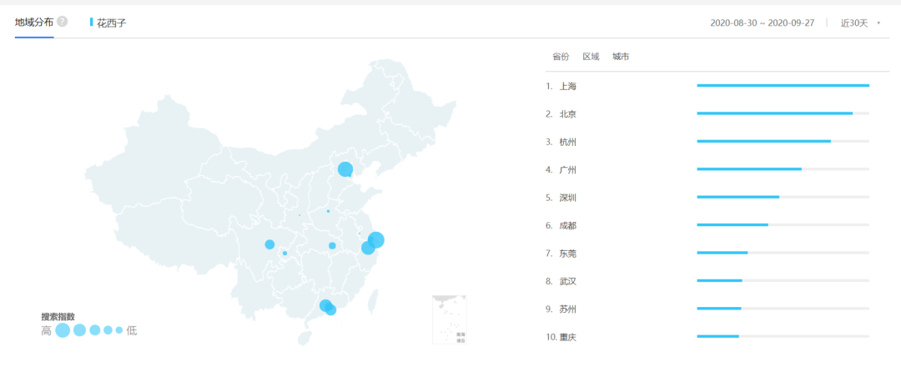The width and height of the screenshot is (901, 367).
Task: Select the 地域分布 tab
Action: 34,23
